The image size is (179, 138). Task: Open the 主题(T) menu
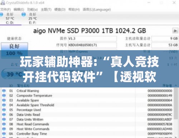point(46,9)
